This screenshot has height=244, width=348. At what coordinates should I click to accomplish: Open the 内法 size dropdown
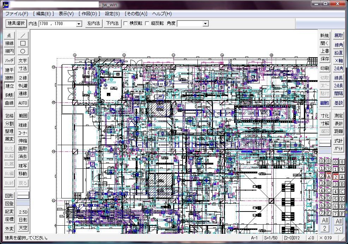(79, 24)
